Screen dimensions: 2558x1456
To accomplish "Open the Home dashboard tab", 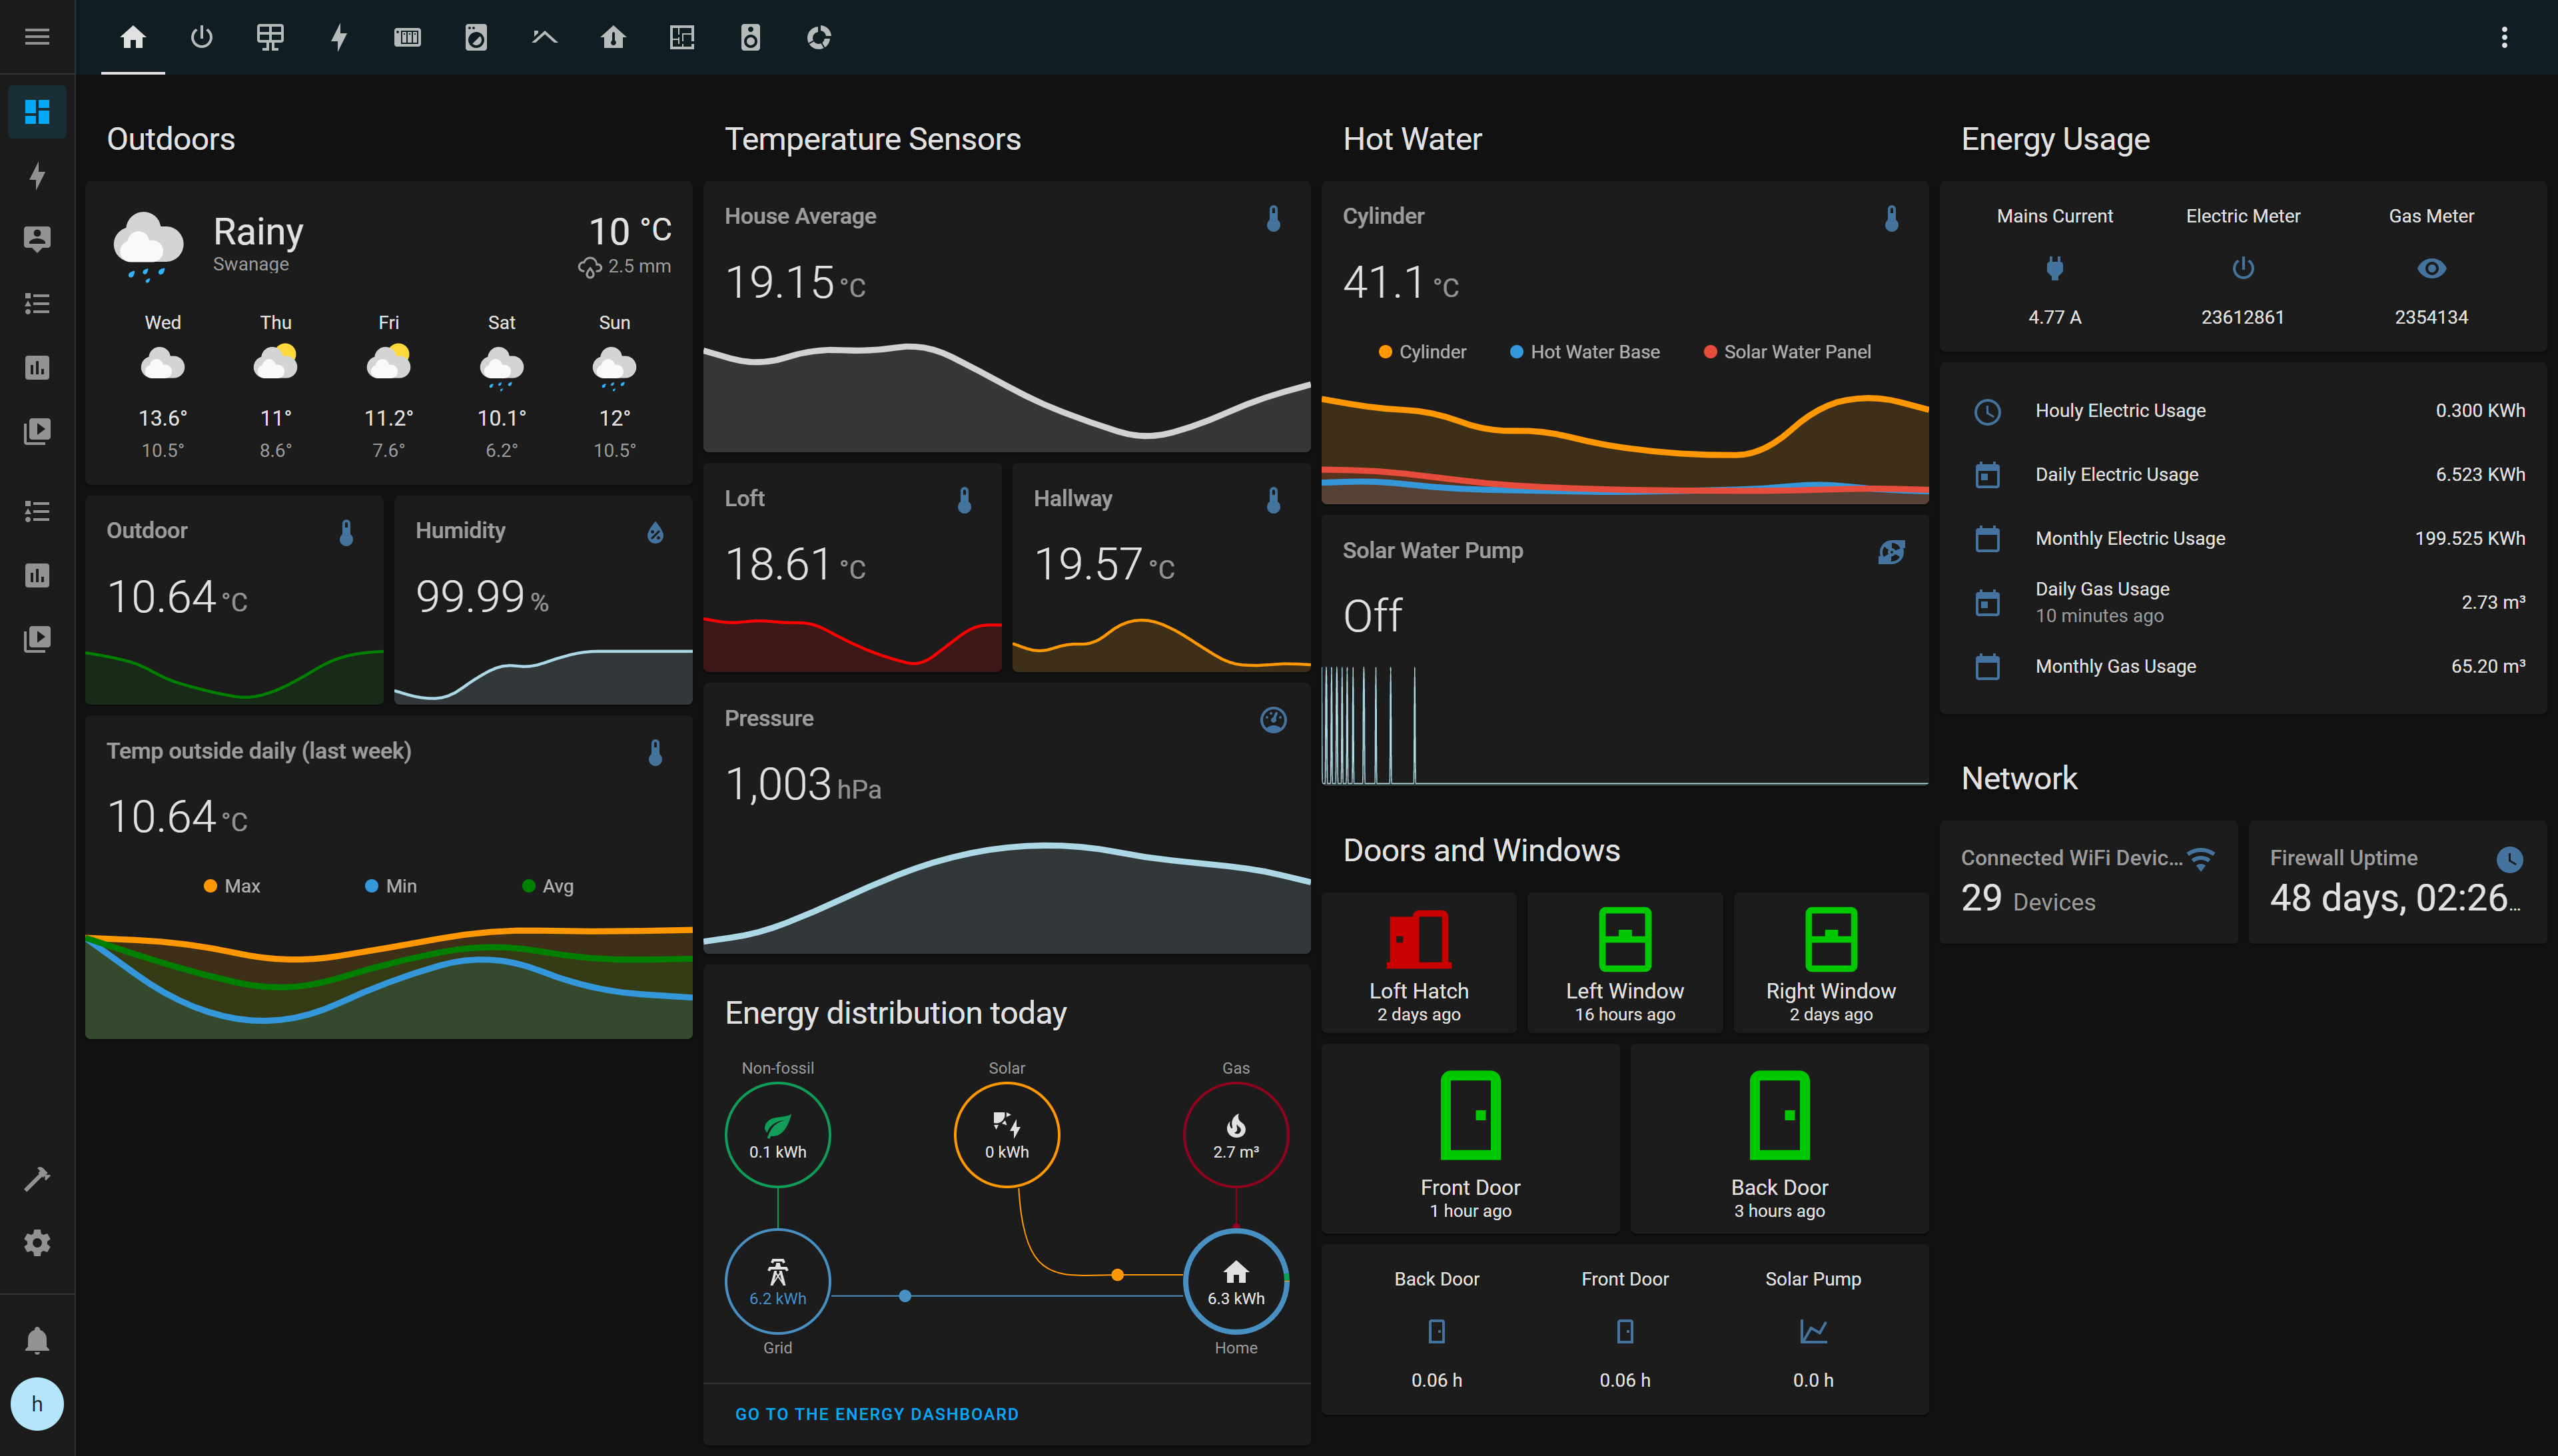I will (134, 37).
